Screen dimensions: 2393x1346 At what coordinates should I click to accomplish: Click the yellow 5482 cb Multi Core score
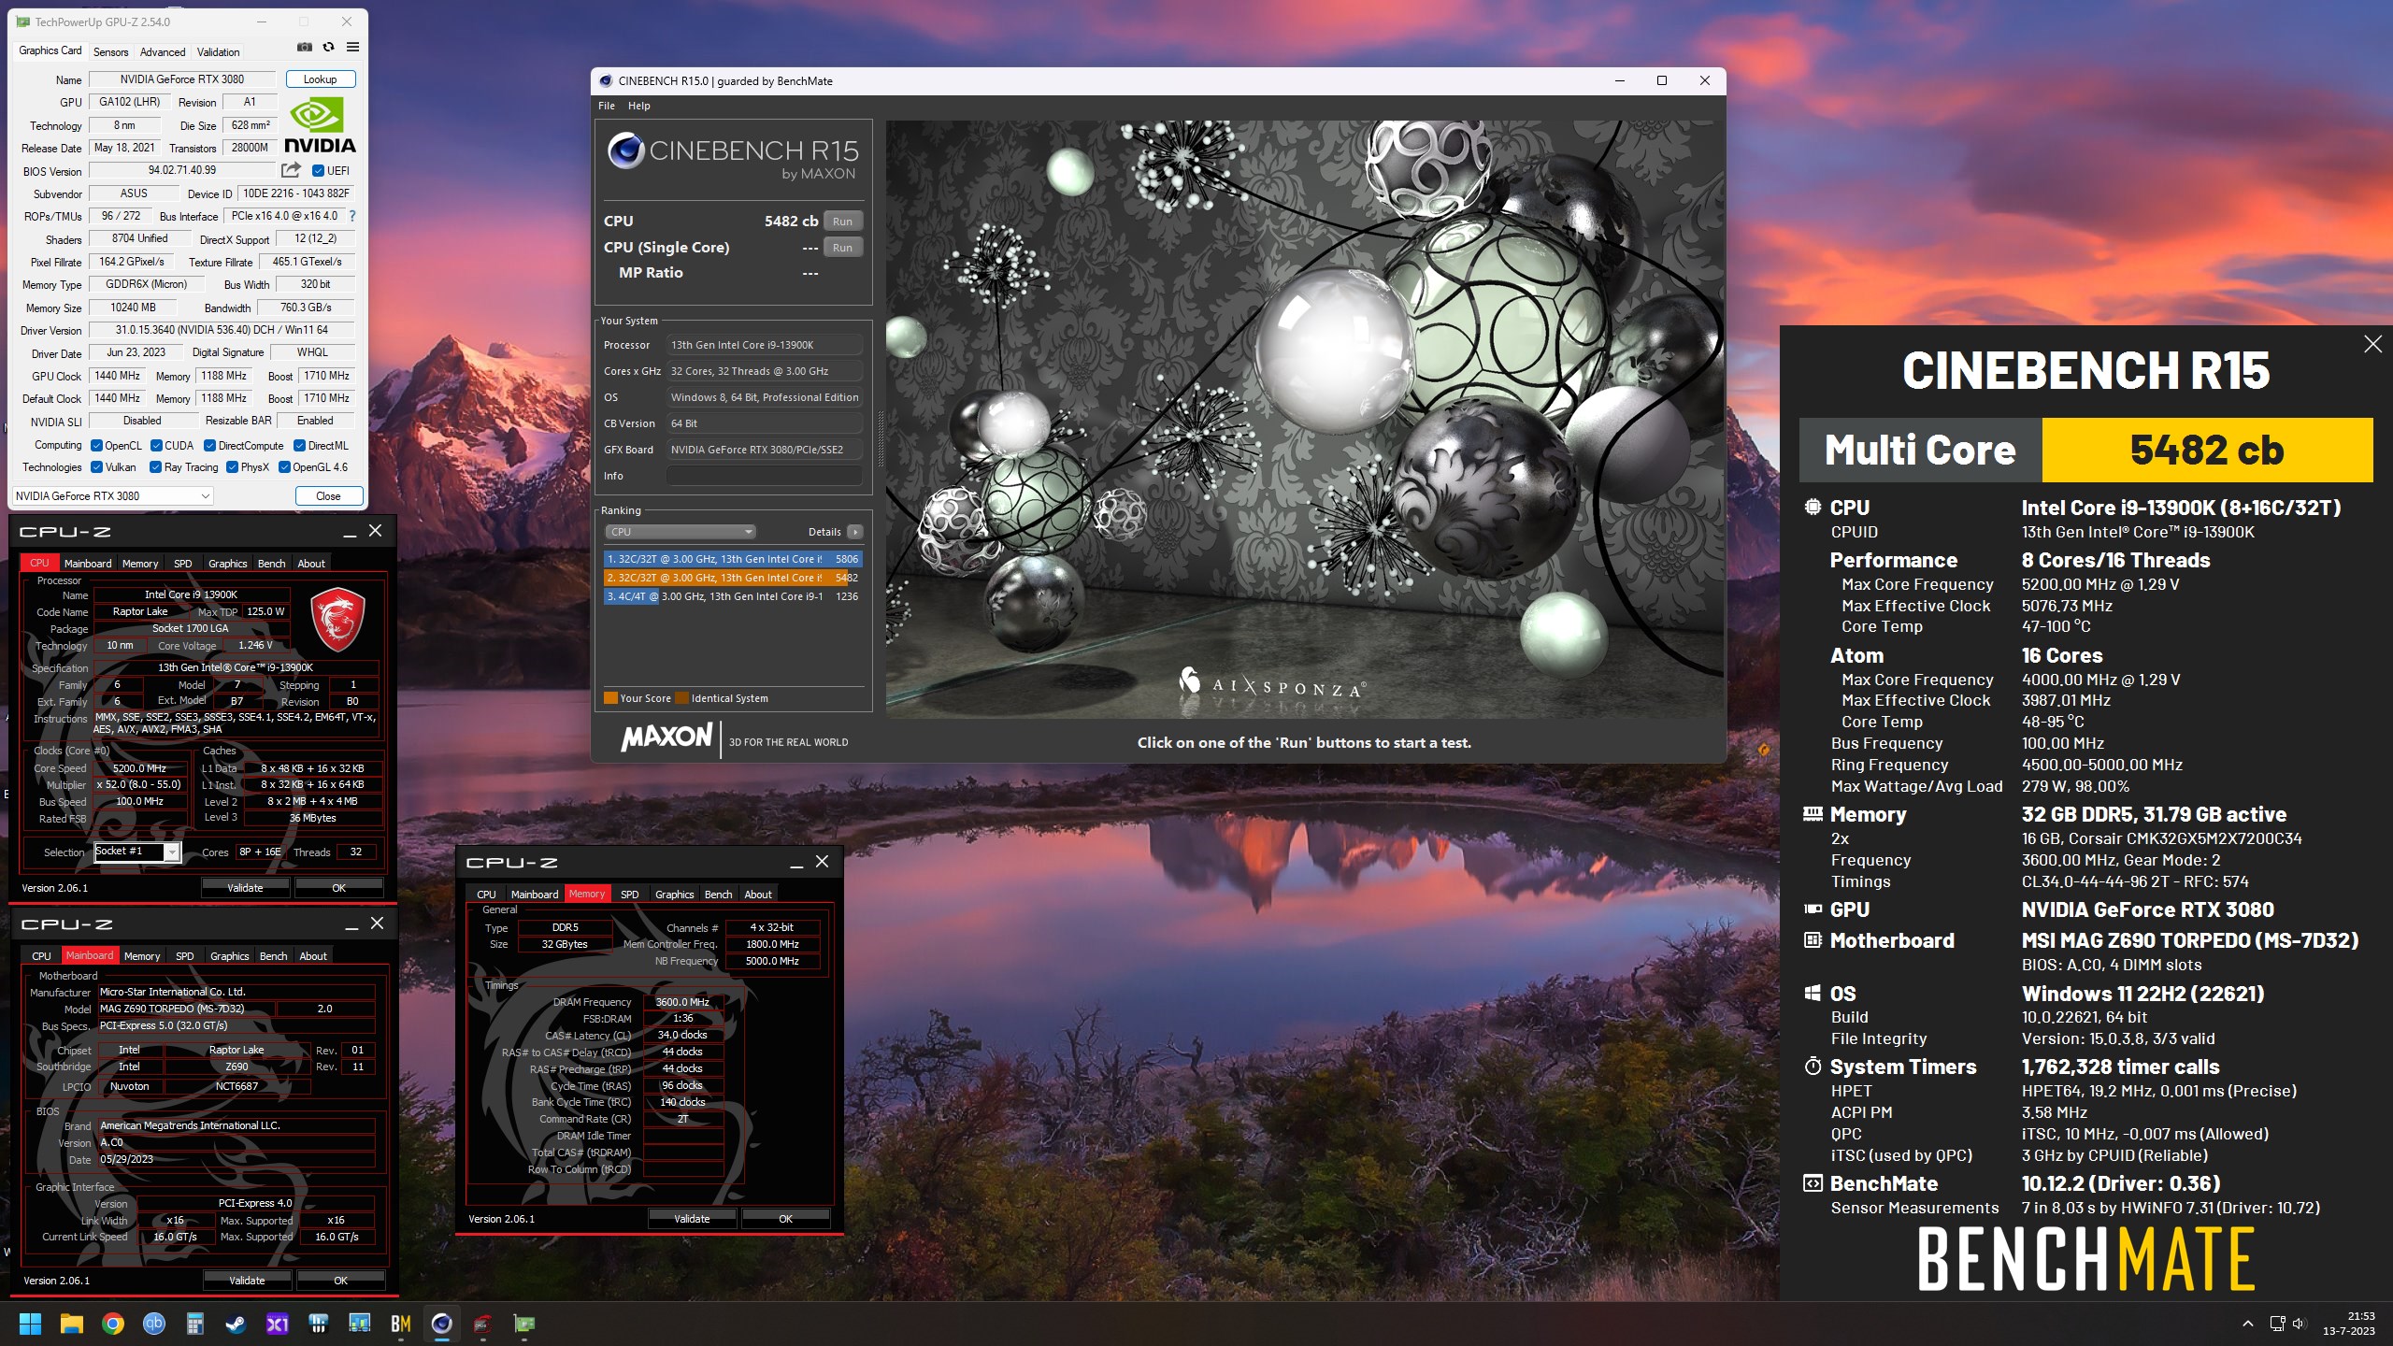tap(2207, 451)
